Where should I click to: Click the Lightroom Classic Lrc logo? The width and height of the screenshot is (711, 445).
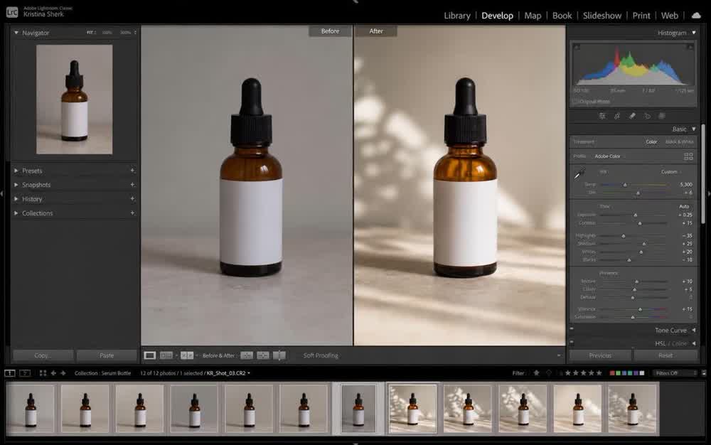(x=12, y=12)
